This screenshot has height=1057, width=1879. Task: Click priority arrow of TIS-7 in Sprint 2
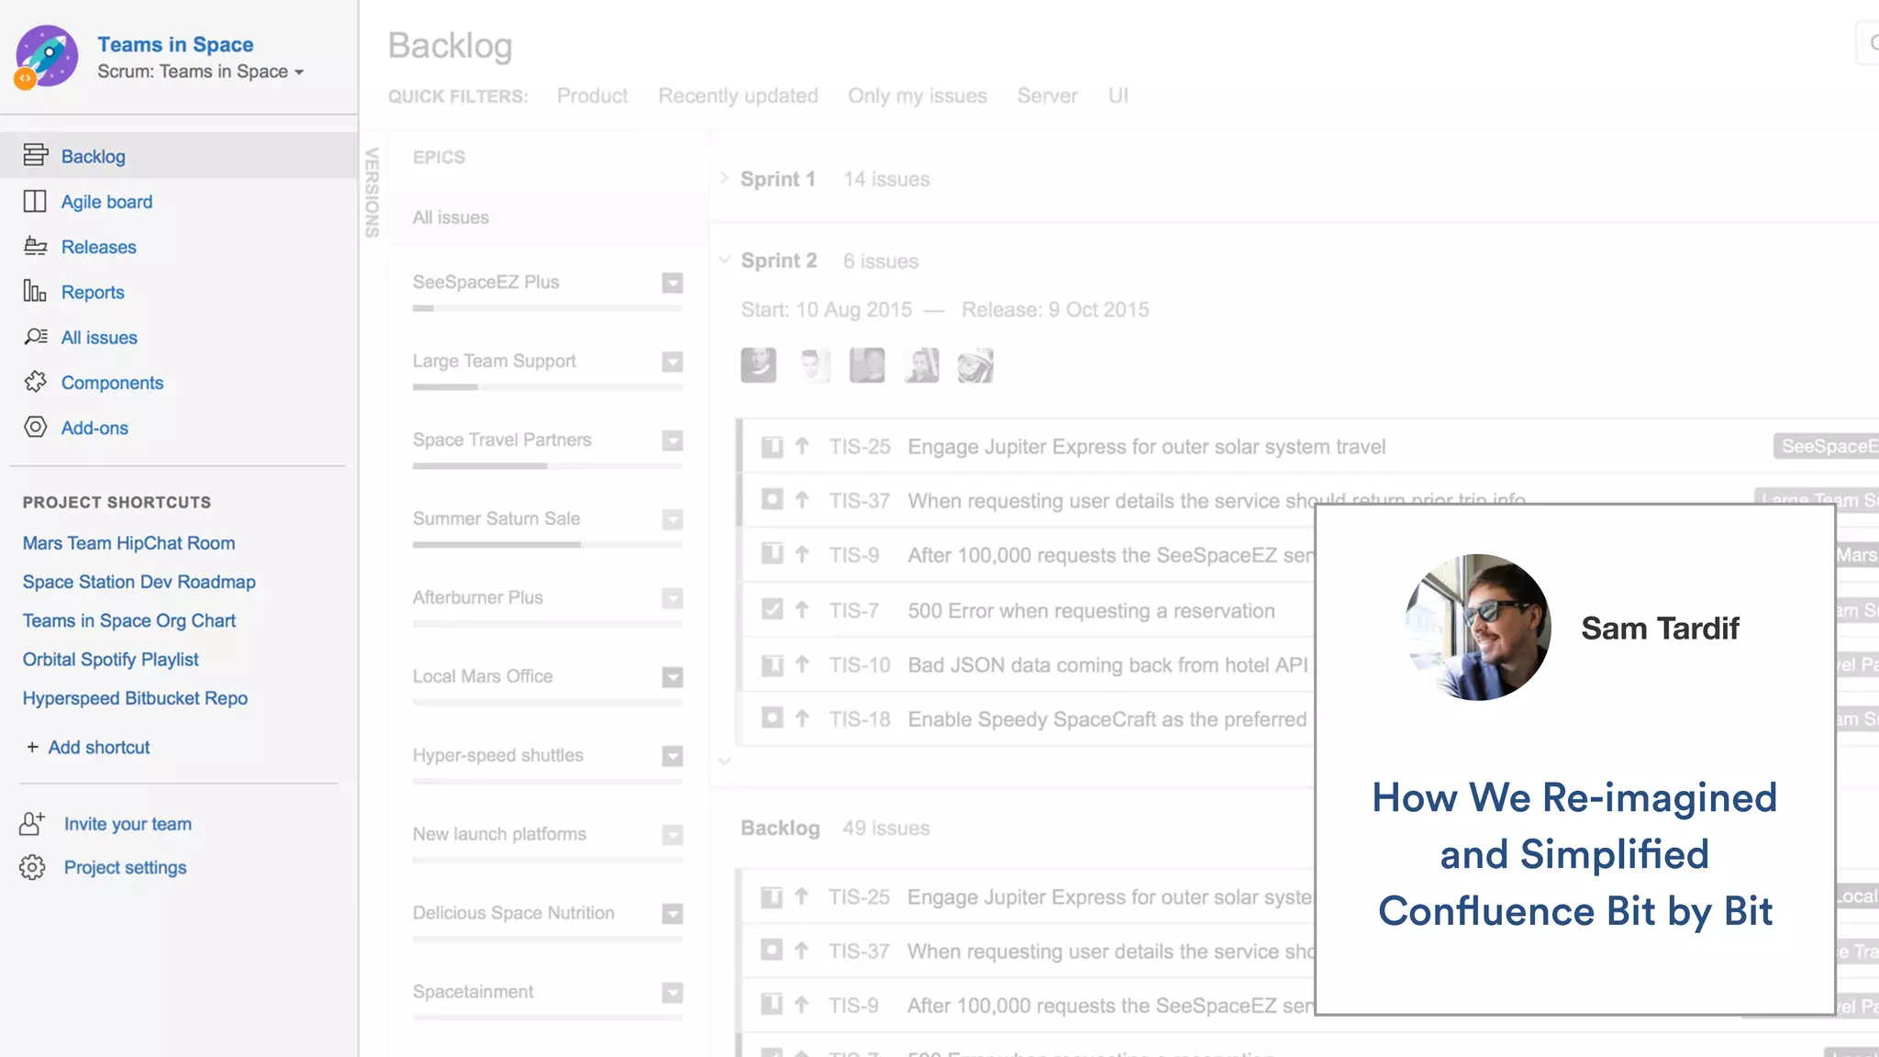coord(802,609)
